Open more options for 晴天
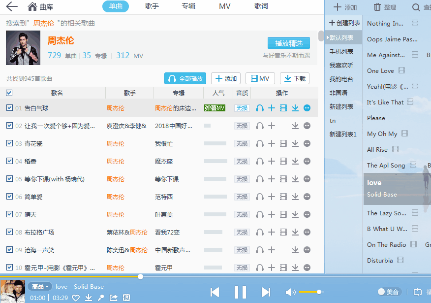The width and height of the screenshot is (431, 303). click(x=307, y=214)
